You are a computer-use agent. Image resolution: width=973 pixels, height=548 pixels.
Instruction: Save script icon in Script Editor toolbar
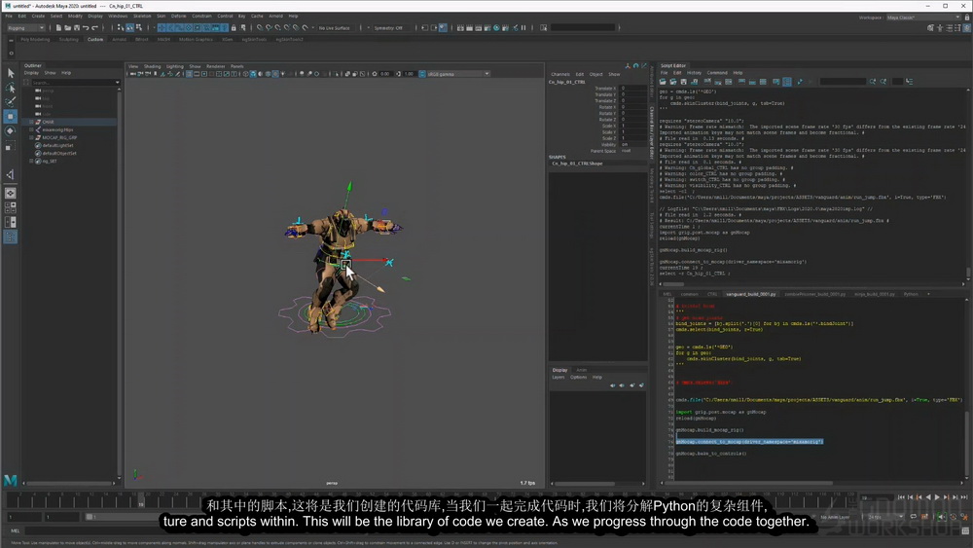tap(683, 82)
